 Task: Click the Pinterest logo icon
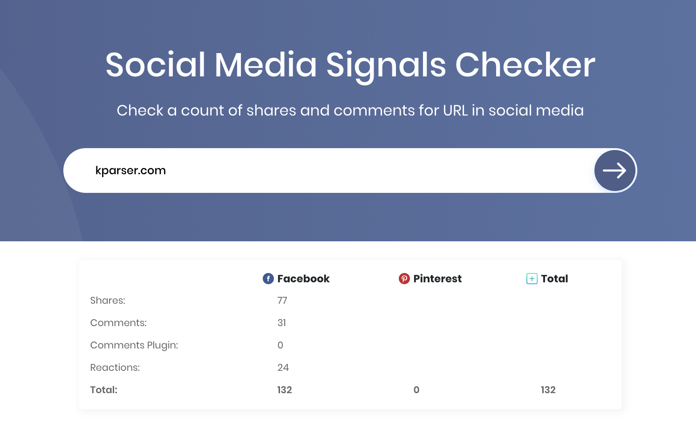click(404, 279)
